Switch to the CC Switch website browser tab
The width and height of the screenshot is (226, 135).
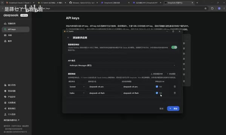pyautogui.click(x=52, y=3)
